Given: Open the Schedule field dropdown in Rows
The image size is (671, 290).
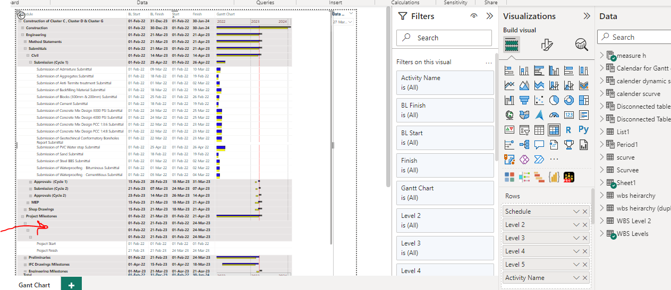Looking at the screenshot, I should [576, 212].
